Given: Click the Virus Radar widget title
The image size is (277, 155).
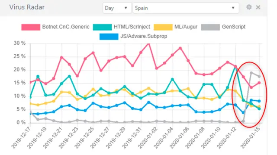Looking at the screenshot, I should click(x=27, y=7).
